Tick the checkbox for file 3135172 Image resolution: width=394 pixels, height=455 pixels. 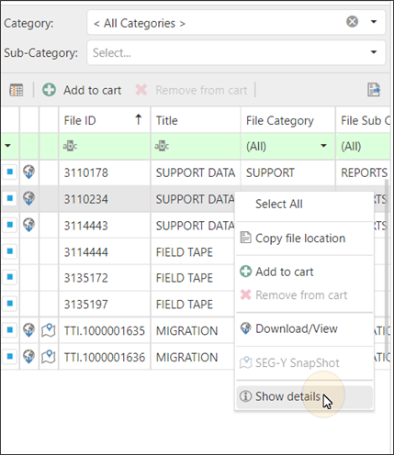coord(10,277)
